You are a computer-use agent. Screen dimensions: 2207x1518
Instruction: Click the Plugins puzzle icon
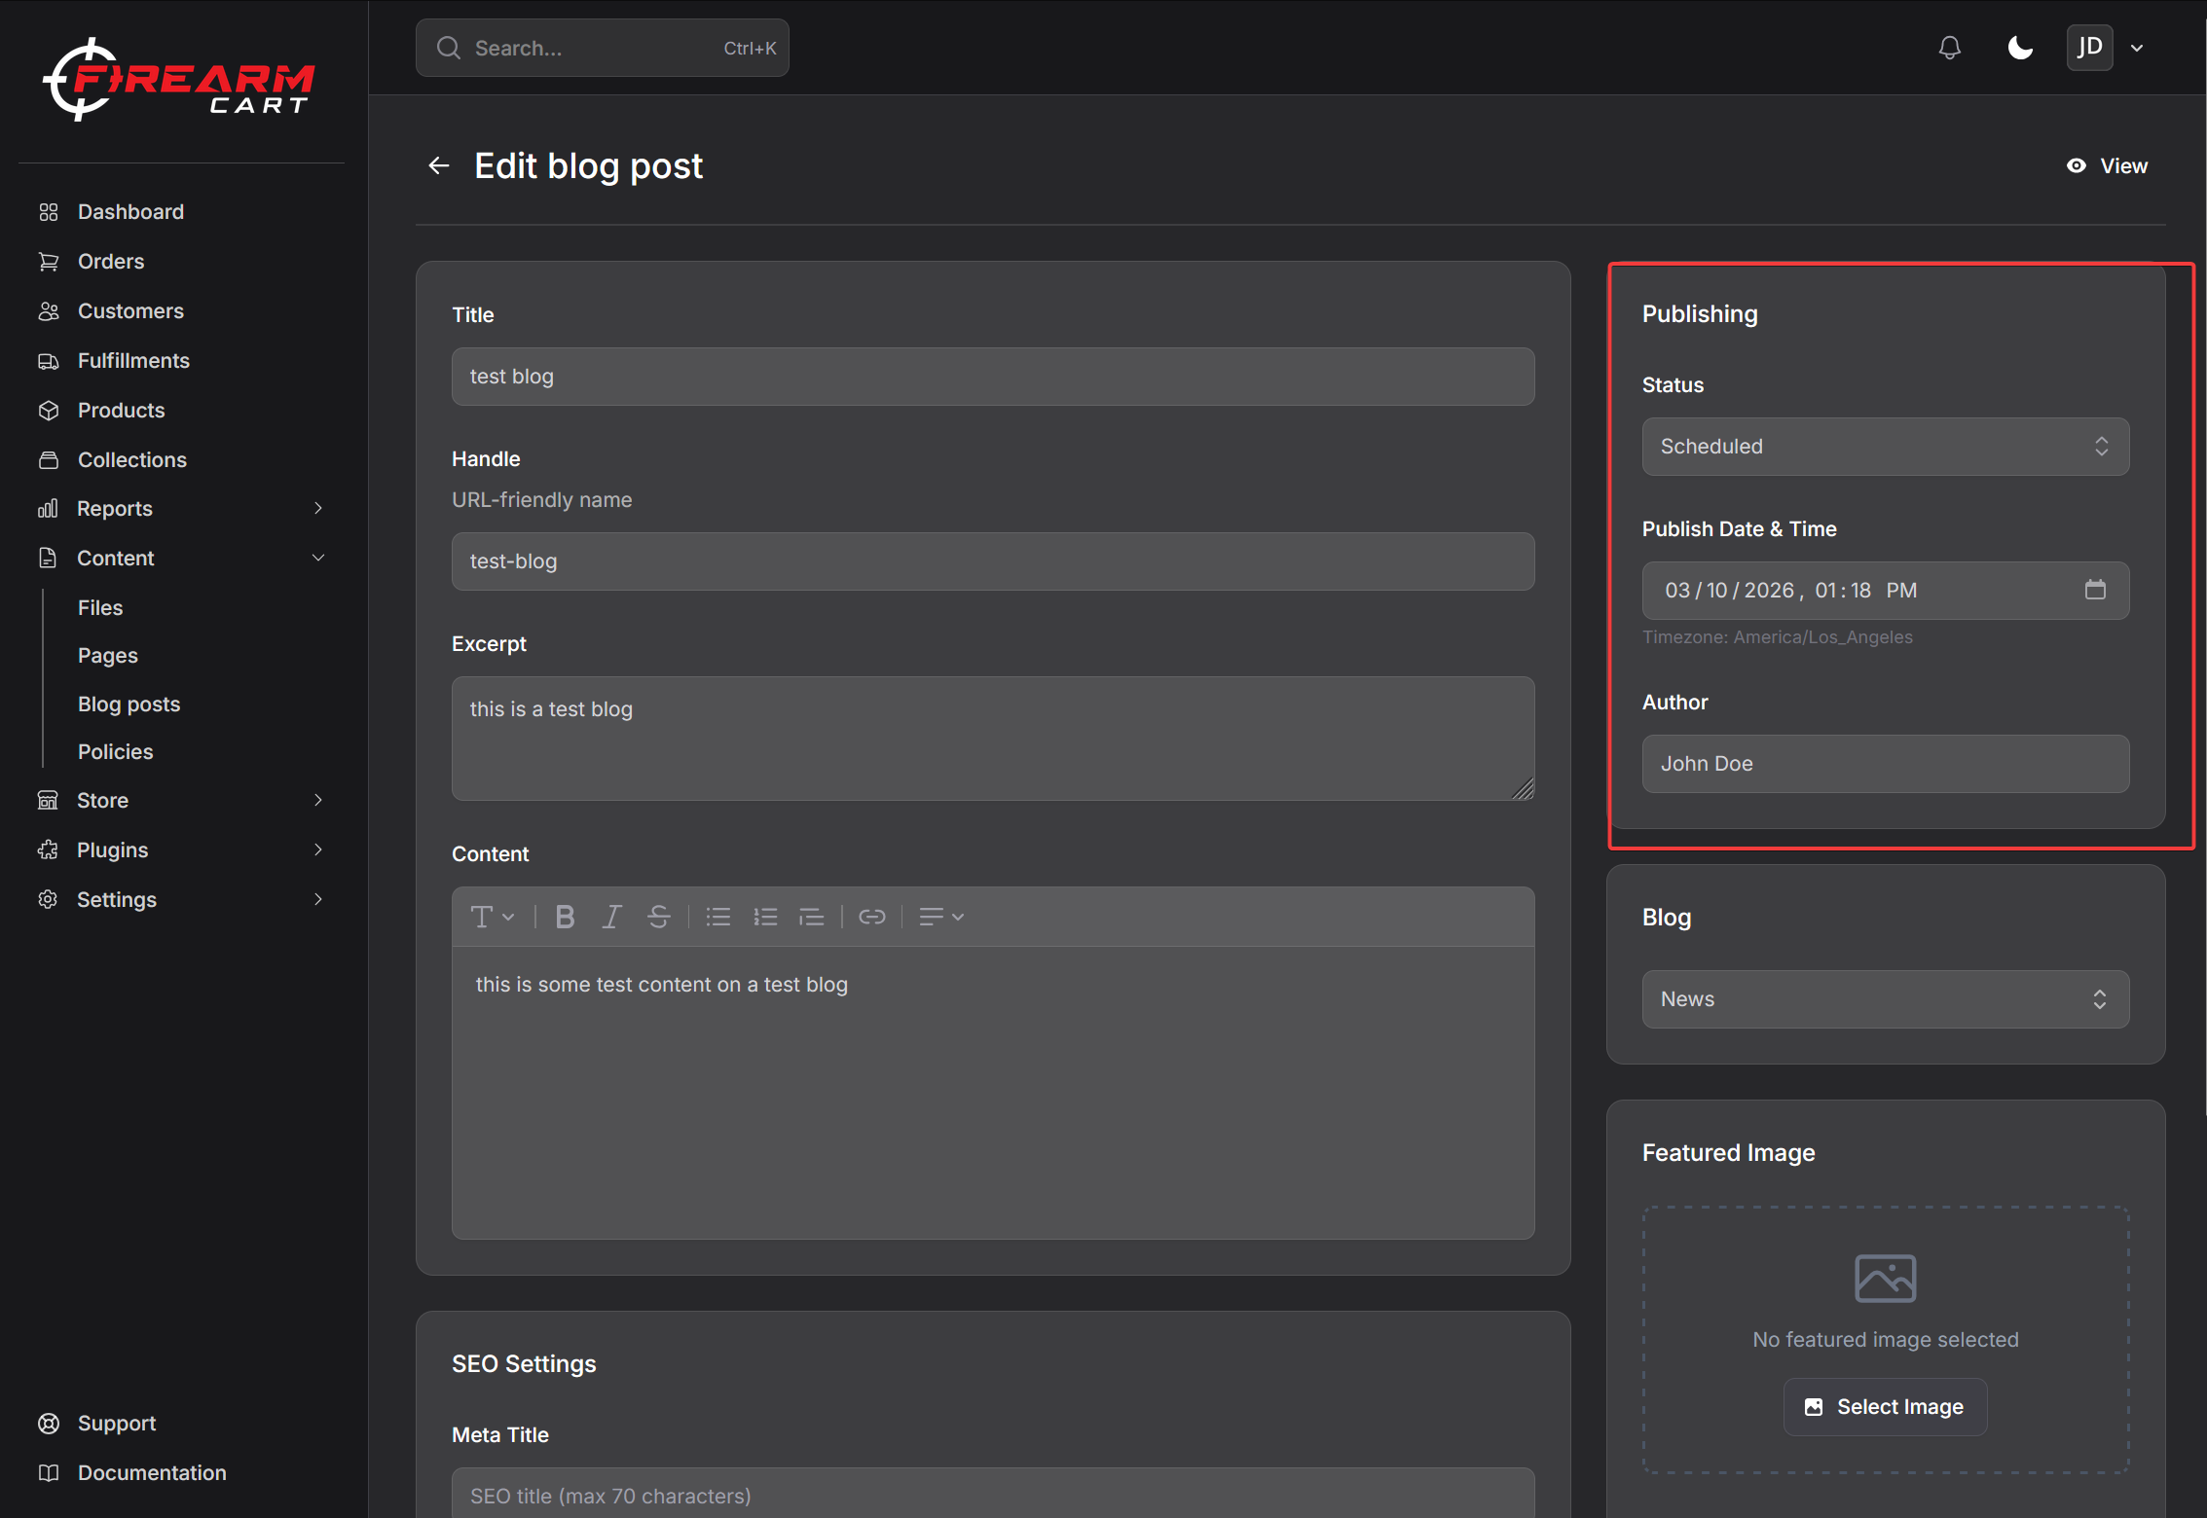[48, 849]
